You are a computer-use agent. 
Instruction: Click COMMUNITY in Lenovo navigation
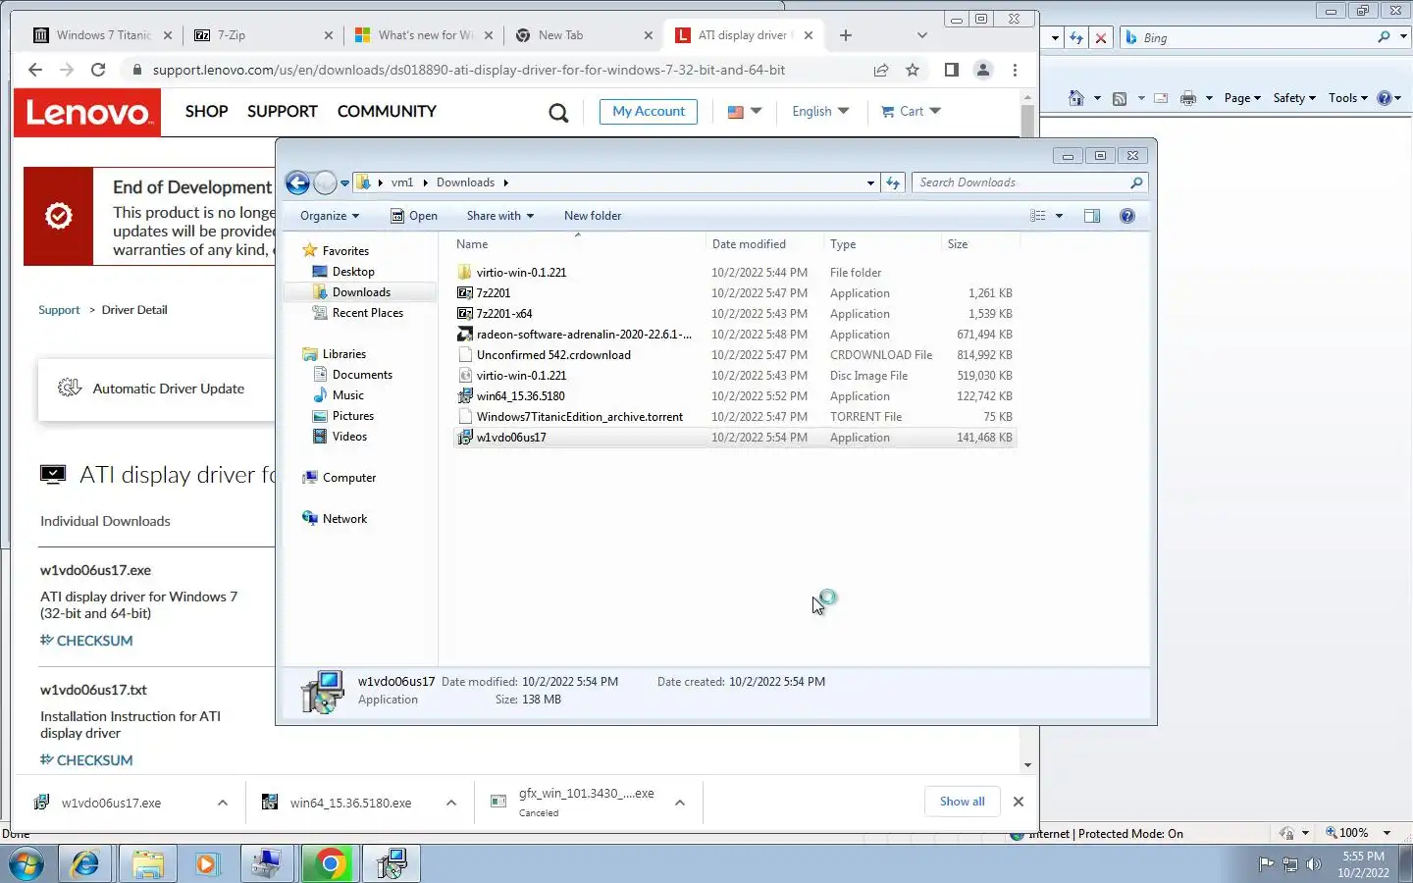click(387, 112)
